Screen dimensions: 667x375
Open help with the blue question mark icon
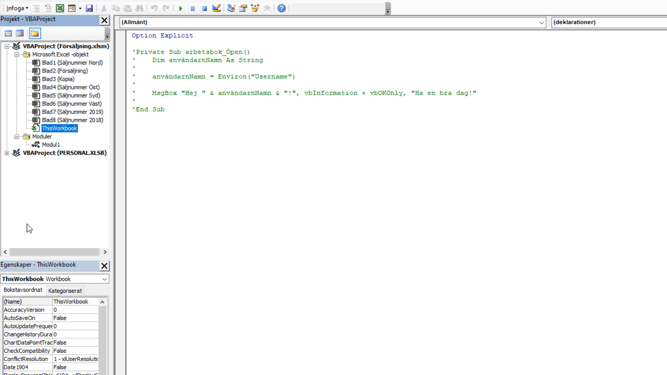(282, 8)
